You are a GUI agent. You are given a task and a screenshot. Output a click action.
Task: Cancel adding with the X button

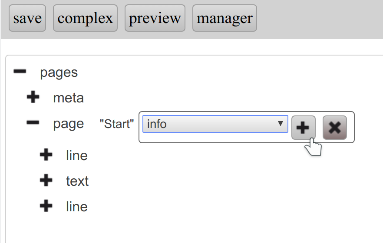(x=335, y=128)
